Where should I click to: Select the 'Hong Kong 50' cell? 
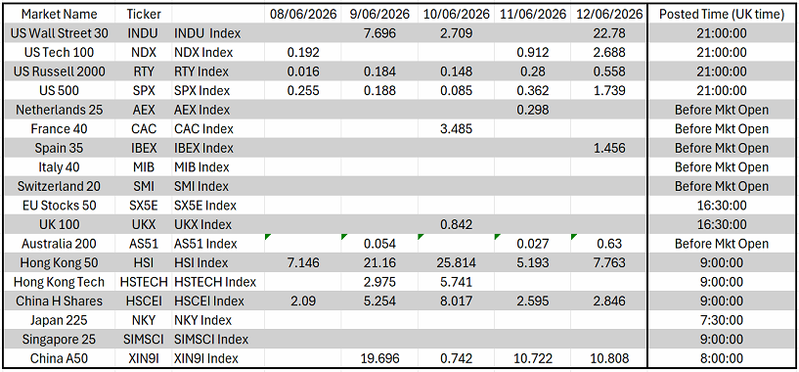point(59,263)
